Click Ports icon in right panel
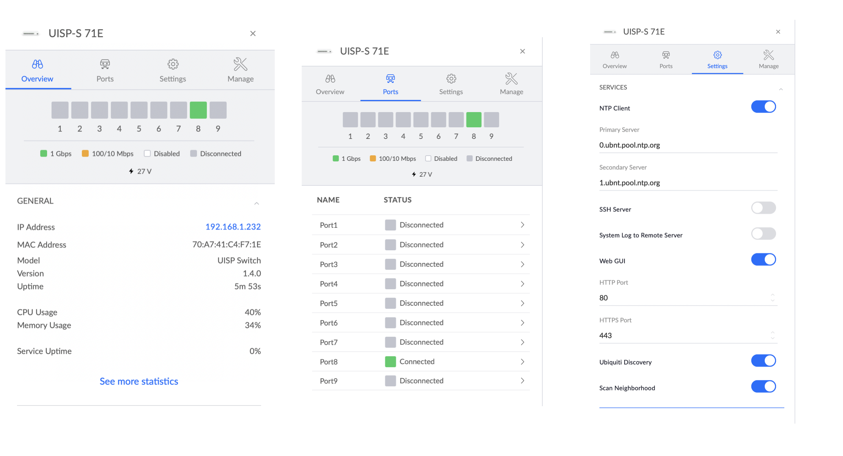The height and width of the screenshot is (456, 843). [666, 55]
